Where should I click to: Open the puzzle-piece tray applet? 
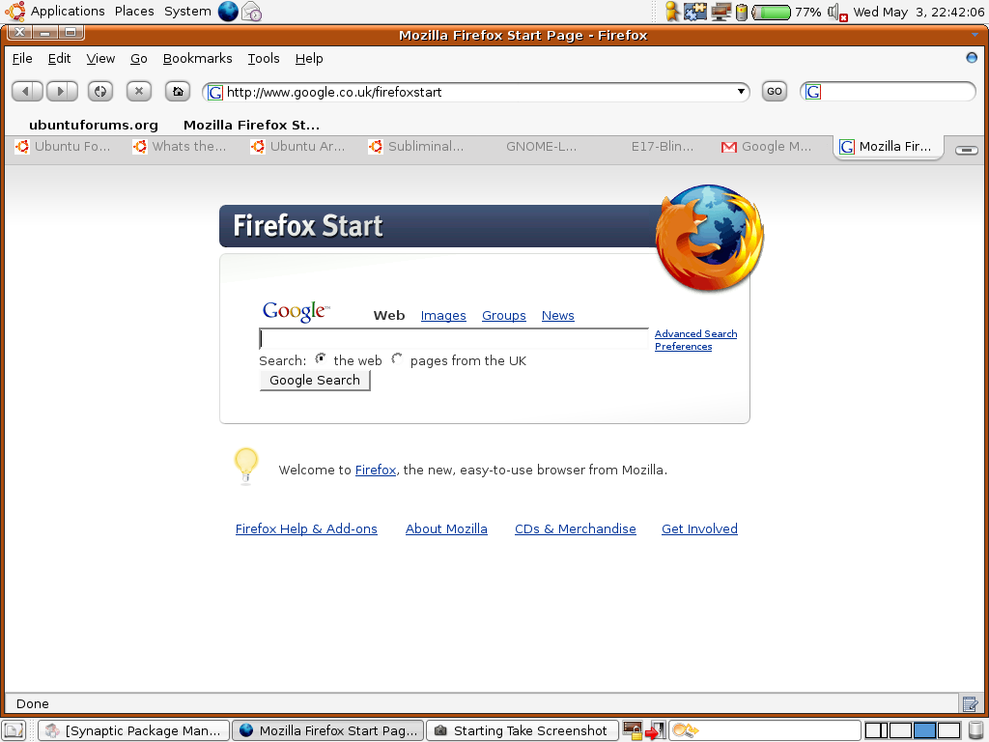695,12
